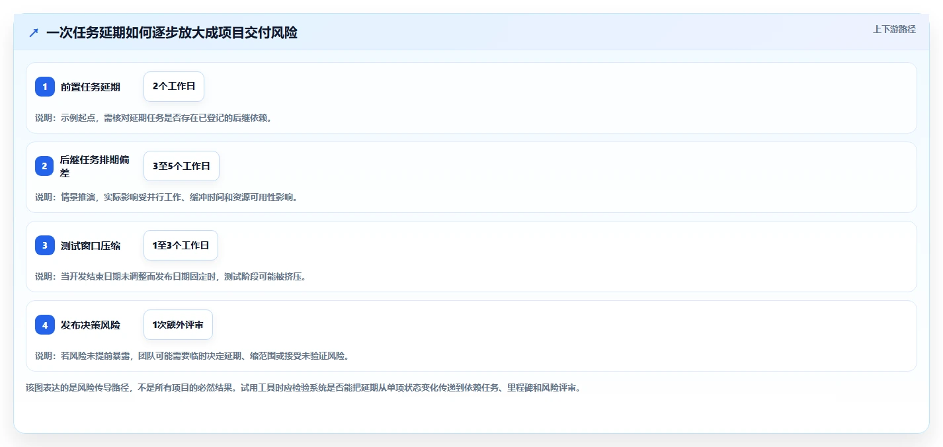Click the 前置任务延期 step title

[91, 87]
